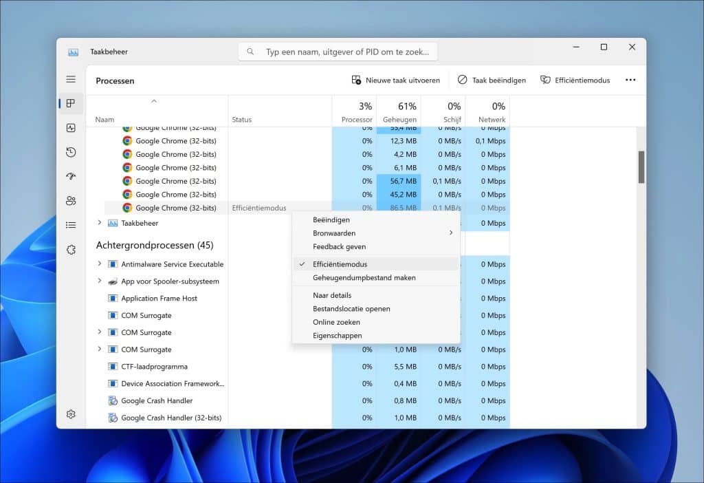Open Eigenschappen from the context menu
Viewport: 704px width, 483px height.
coord(376,336)
